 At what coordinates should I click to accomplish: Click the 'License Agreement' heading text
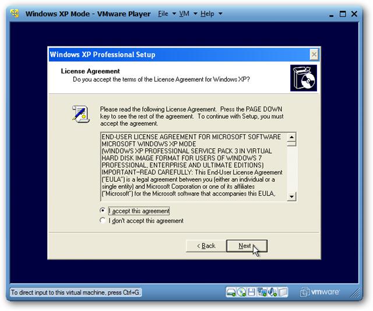tap(90, 71)
